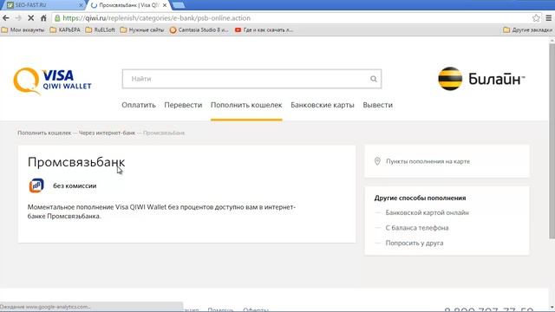Screen dimensions: 555x312
Task: Bookmark this page with the star icon
Action: click(x=536, y=17)
